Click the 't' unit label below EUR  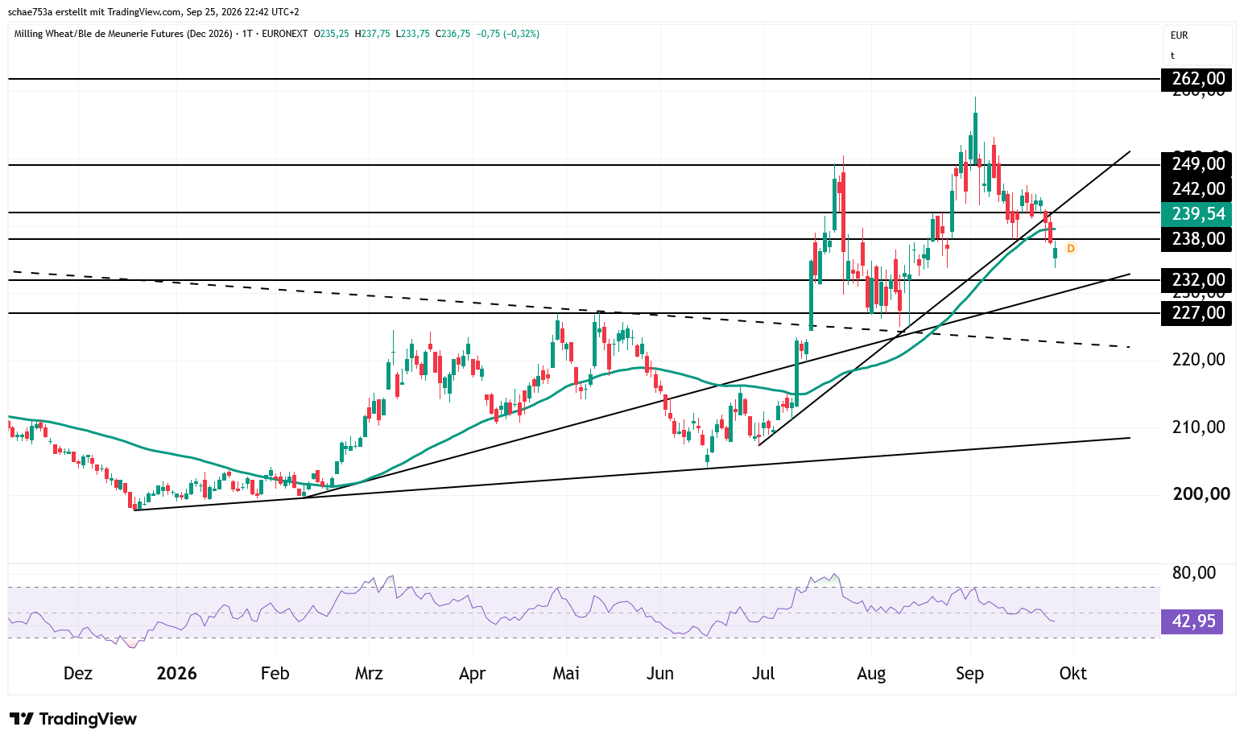[x=1172, y=56]
